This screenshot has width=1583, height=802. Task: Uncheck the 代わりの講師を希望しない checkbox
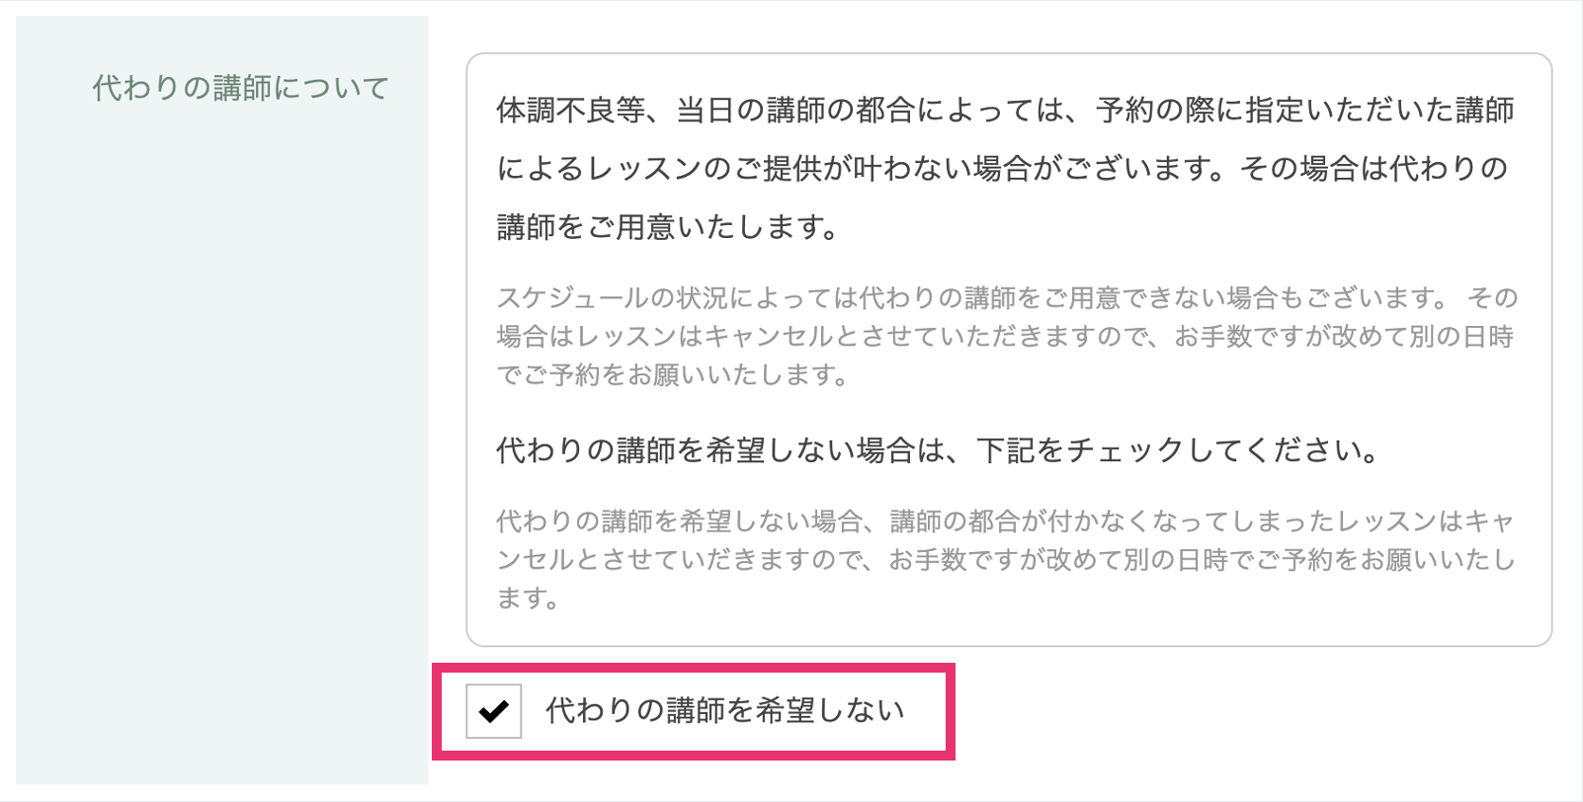(x=494, y=710)
